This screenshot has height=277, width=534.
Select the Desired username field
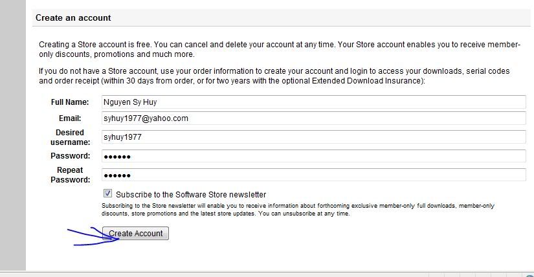pyautogui.click(x=314, y=137)
